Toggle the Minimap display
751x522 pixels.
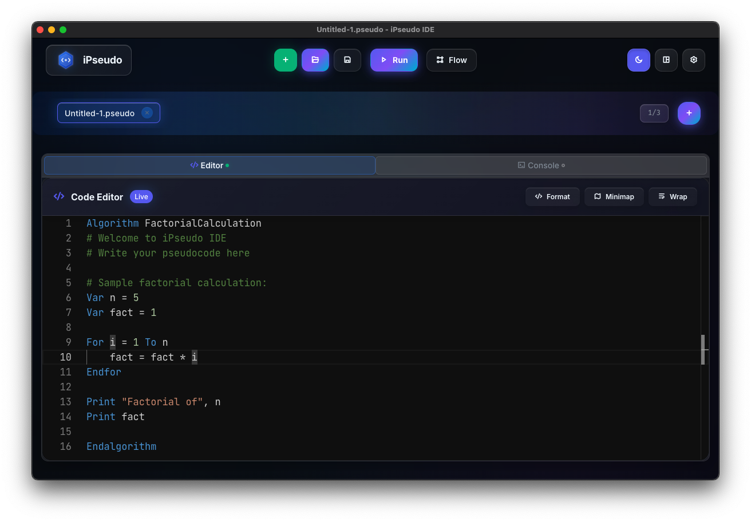[x=614, y=197]
